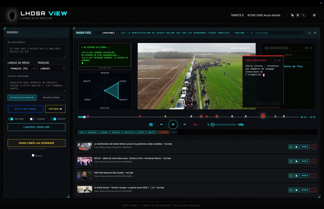
Task: Click the red arrows icon near speed control
Action: (x=195, y=124)
